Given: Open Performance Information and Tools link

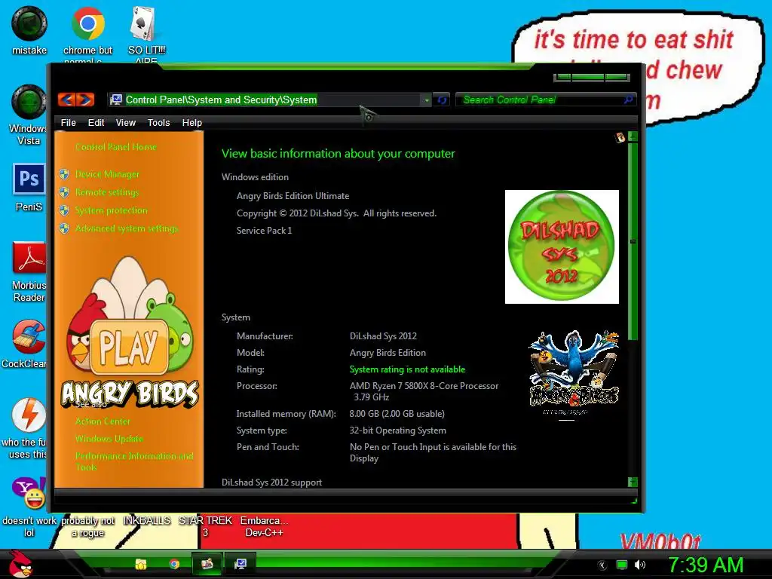Looking at the screenshot, I should pyautogui.click(x=134, y=461).
